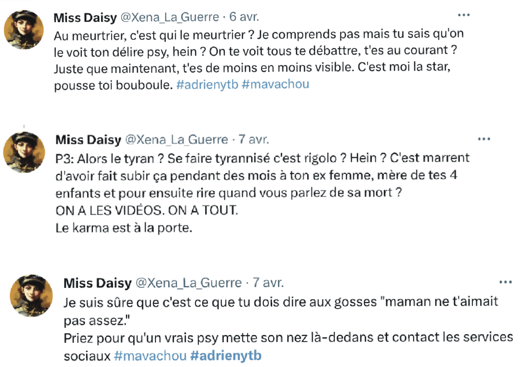
Task: Click the 7 avr. timestamp on P3 tweet
Action: click(x=254, y=139)
